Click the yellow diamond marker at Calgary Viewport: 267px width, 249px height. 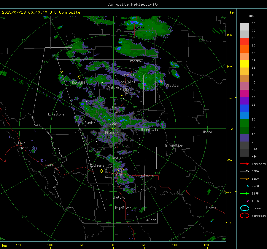click(117, 171)
